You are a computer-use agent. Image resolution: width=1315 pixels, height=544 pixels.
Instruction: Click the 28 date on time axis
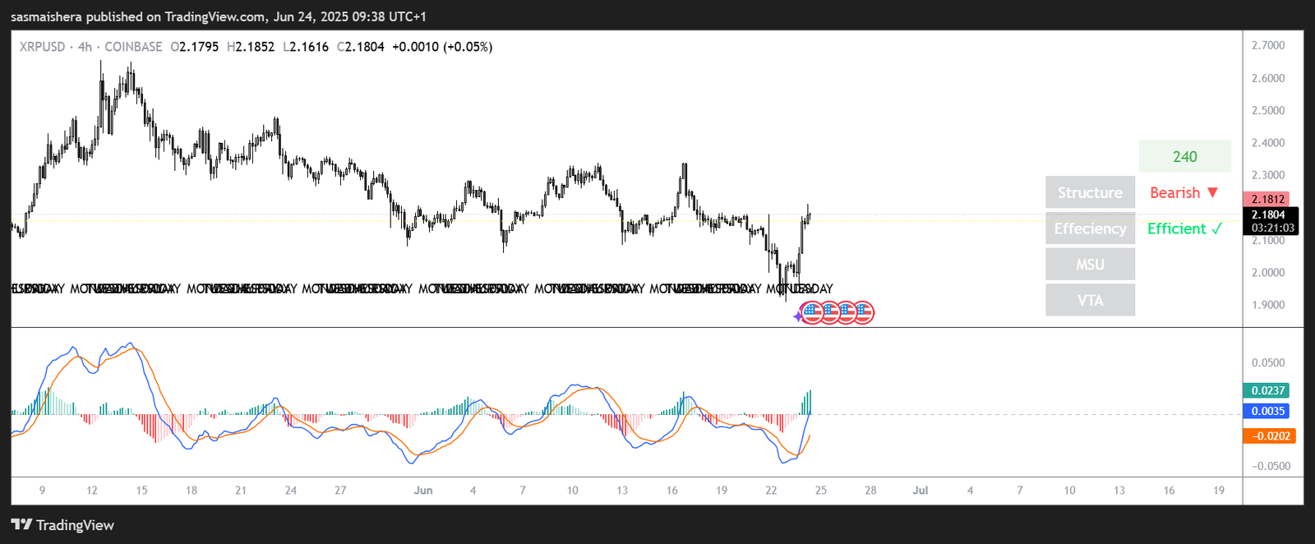tap(870, 491)
